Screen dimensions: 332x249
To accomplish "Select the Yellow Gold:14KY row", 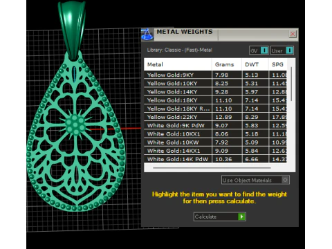I will click(x=215, y=92).
